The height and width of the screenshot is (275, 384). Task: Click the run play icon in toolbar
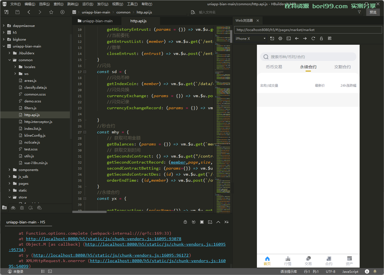coord(62,12)
